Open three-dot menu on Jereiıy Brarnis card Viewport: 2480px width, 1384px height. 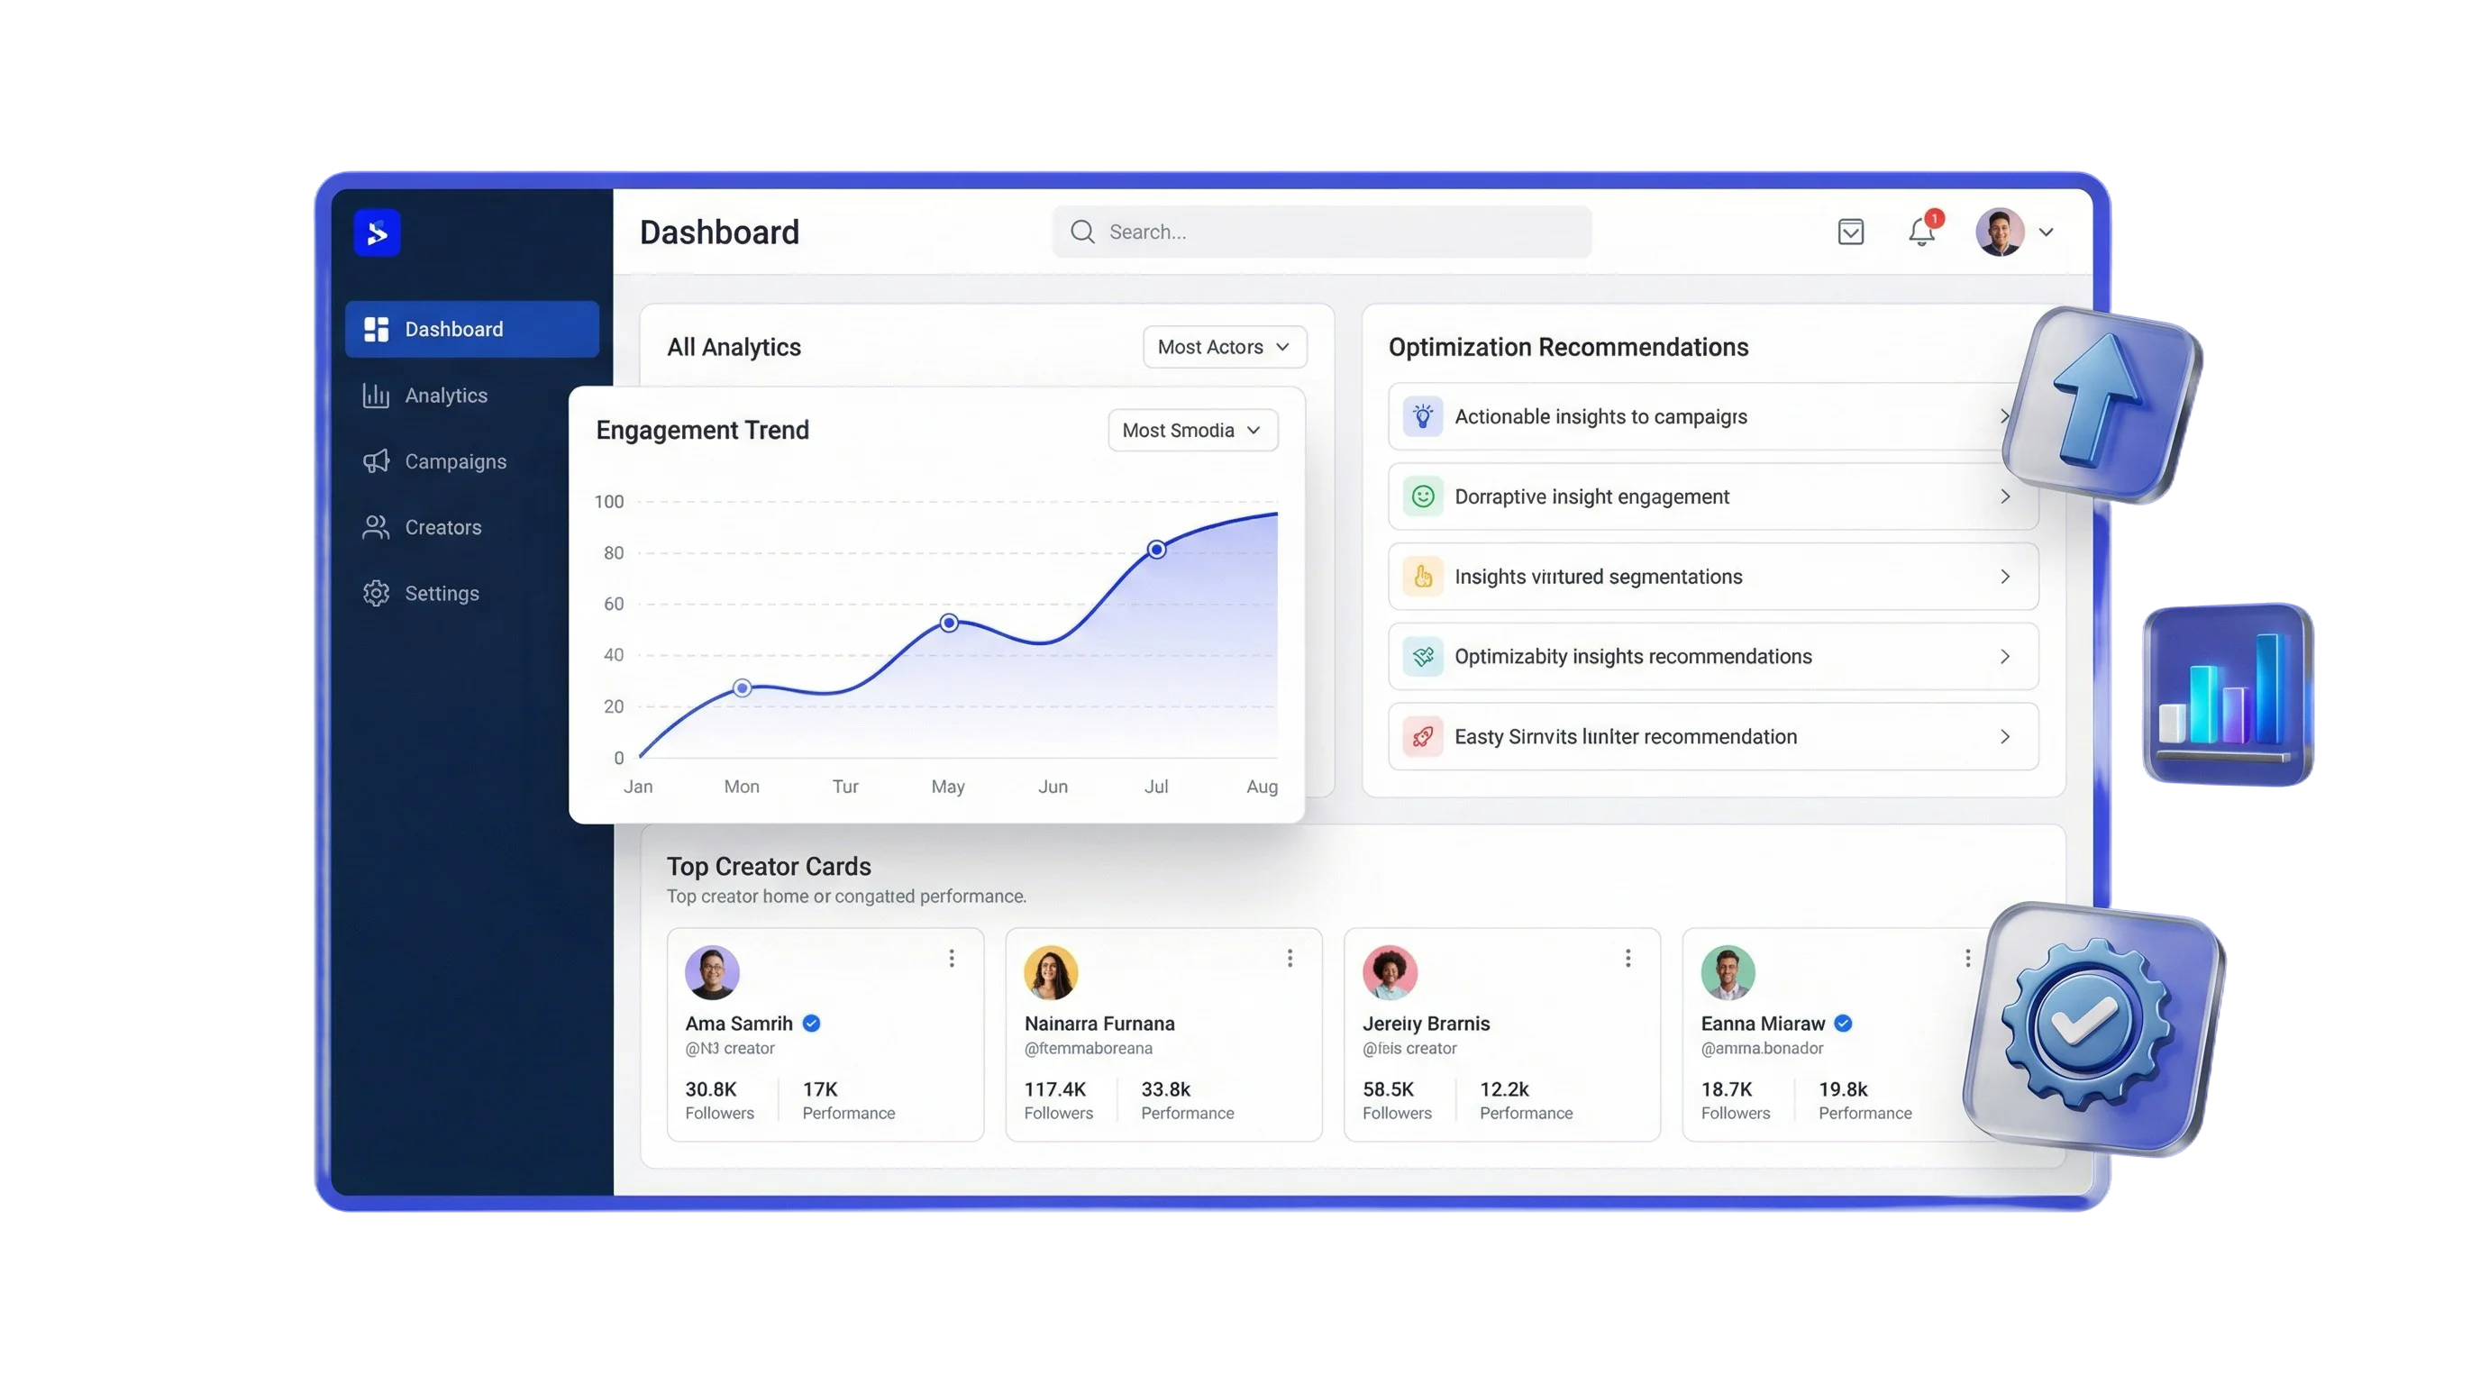(x=1627, y=959)
